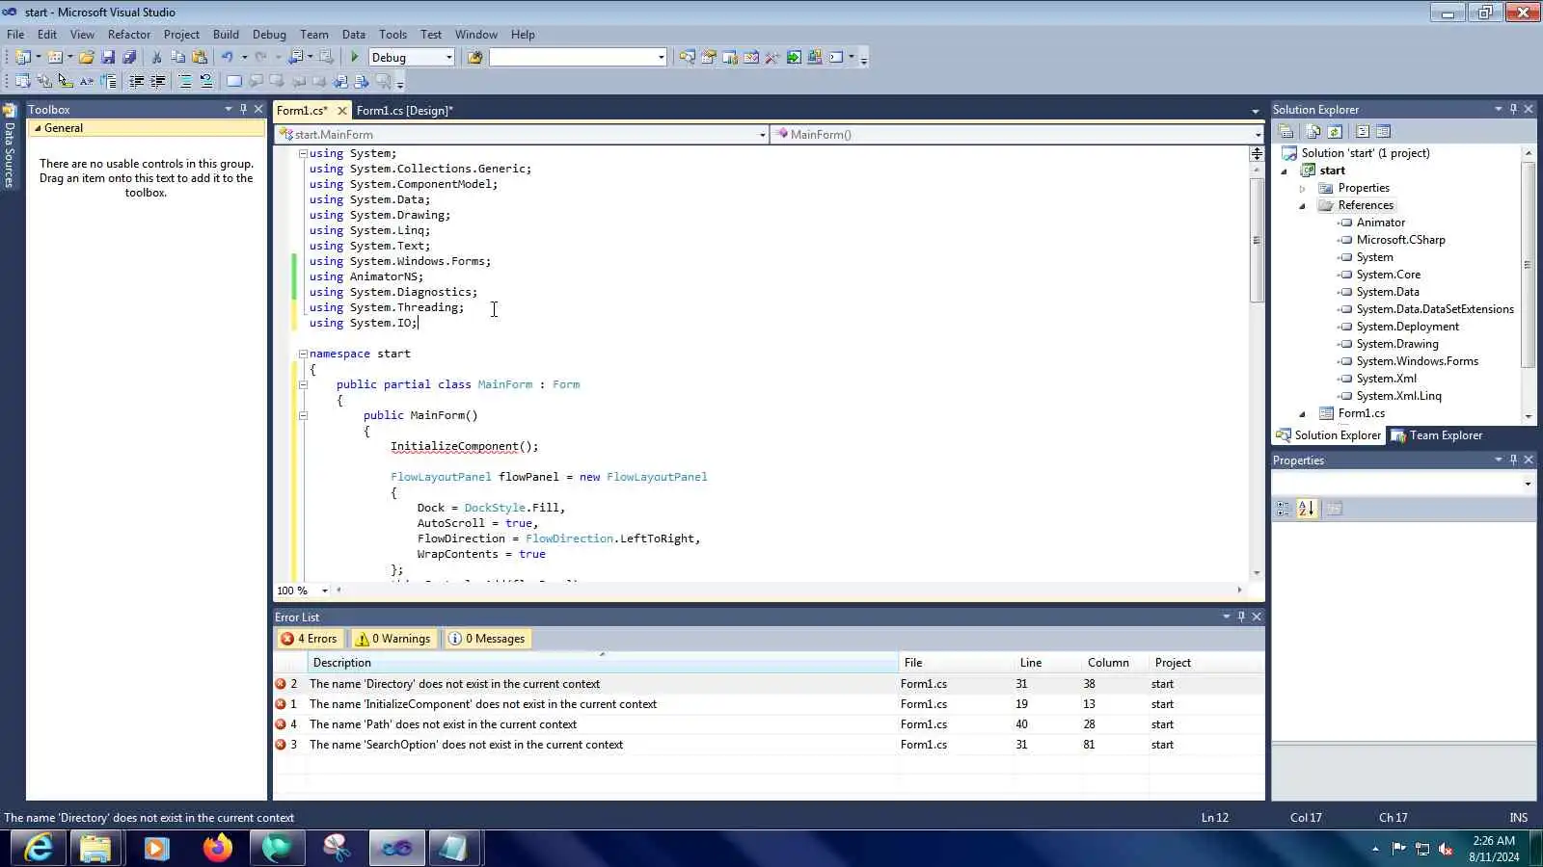This screenshot has width=1543, height=867.
Task: Click the Open File folder icon
Action: pyautogui.click(x=87, y=58)
